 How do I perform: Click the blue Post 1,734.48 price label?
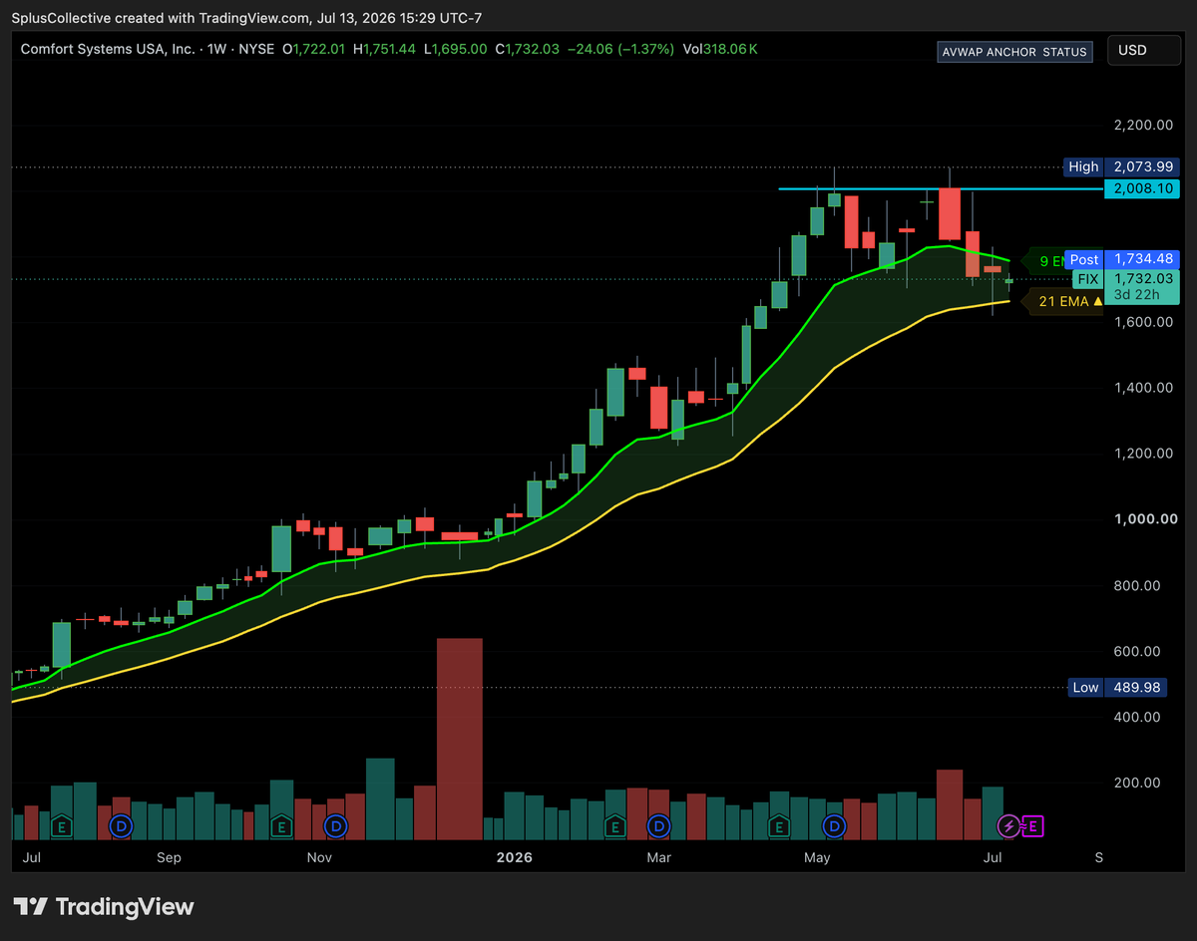pos(1122,259)
